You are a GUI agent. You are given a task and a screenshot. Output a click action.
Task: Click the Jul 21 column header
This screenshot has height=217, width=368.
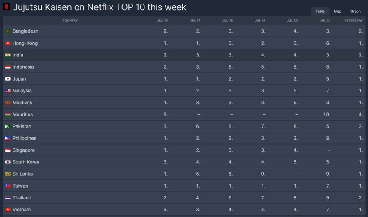tap(325, 20)
